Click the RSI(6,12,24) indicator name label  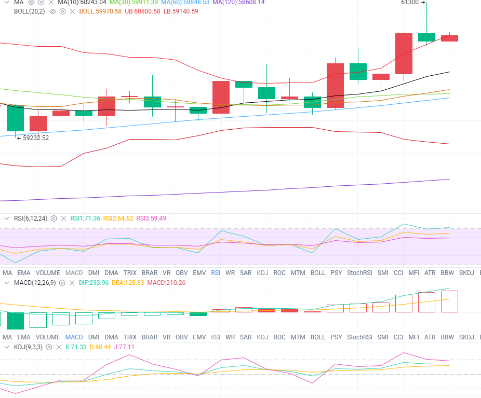pos(31,218)
